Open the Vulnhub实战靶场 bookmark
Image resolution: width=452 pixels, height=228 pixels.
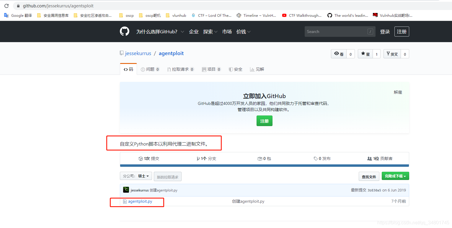point(393,15)
